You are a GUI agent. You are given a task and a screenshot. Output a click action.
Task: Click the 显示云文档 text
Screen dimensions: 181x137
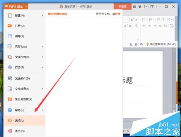[x=103, y=14]
